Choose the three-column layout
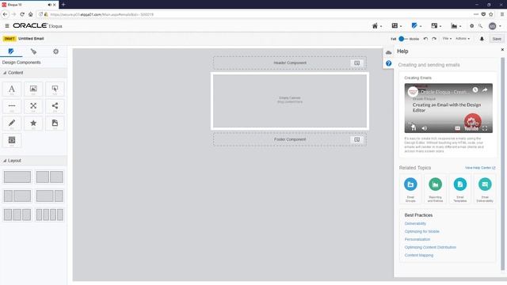 point(17,215)
